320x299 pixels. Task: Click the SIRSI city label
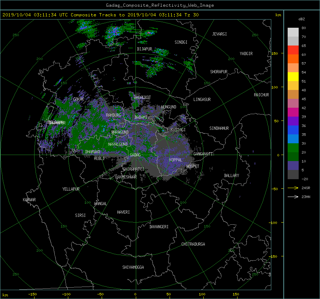[80, 215]
